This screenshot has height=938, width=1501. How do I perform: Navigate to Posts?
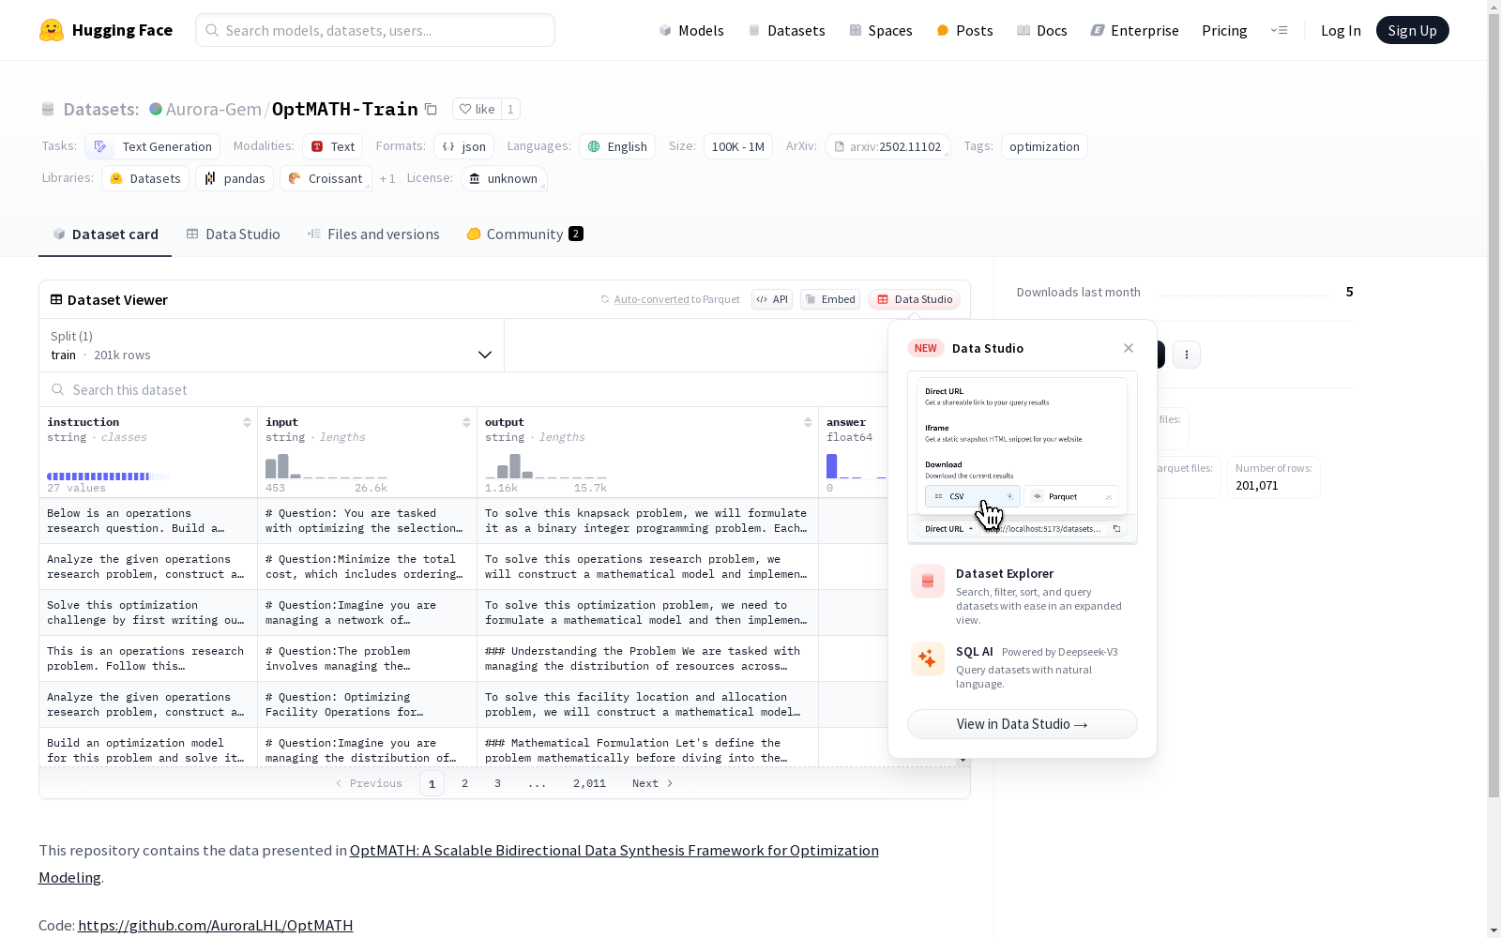coord(964,30)
